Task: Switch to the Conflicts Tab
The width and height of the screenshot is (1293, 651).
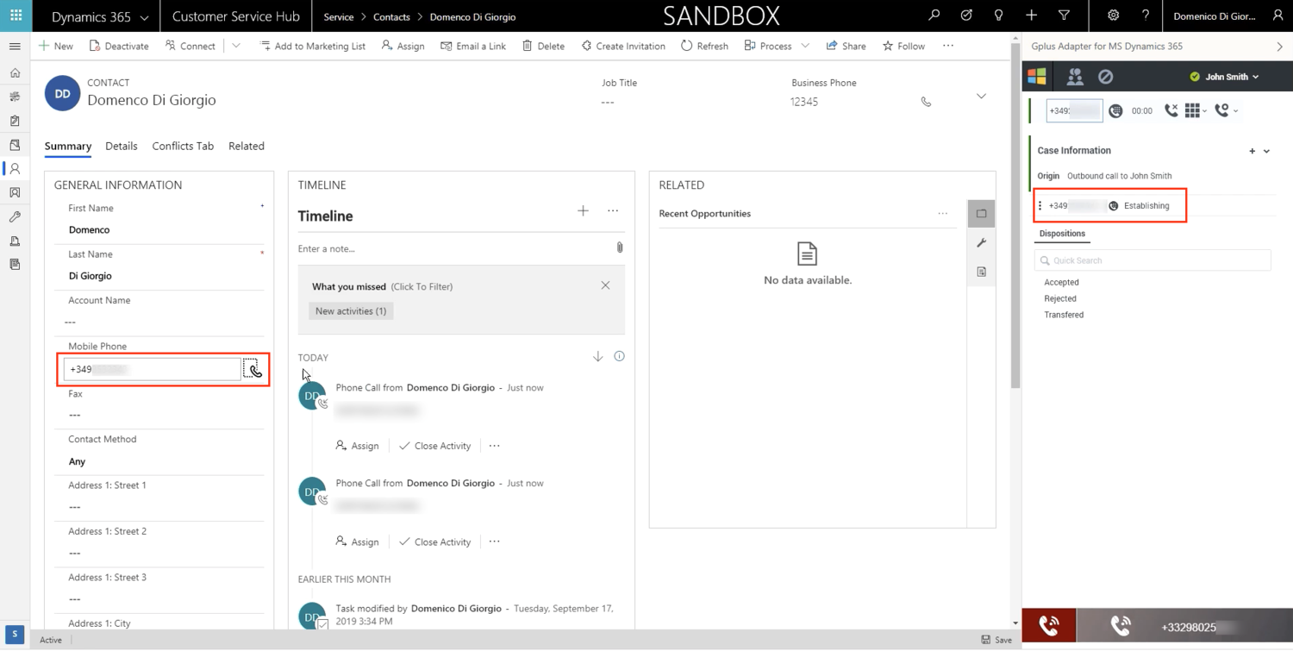Action: click(183, 146)
